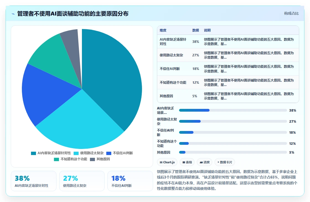
Task: Toggle legend item 其他原因
Action: [x=100, y=159]
